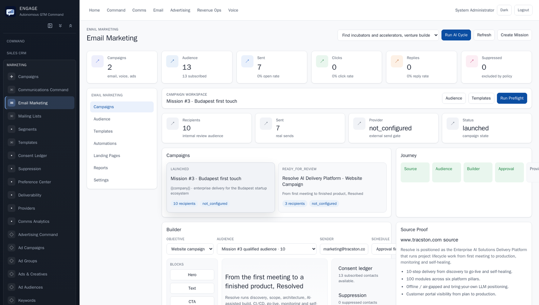Click the Run Preflight button

[x=512, y=98]
